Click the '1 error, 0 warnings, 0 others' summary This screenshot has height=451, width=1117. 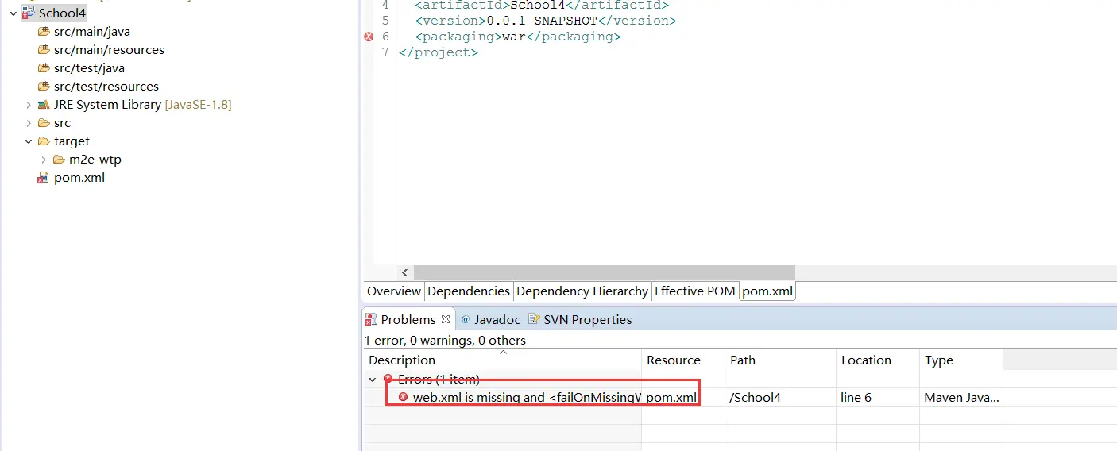point(445,340)
